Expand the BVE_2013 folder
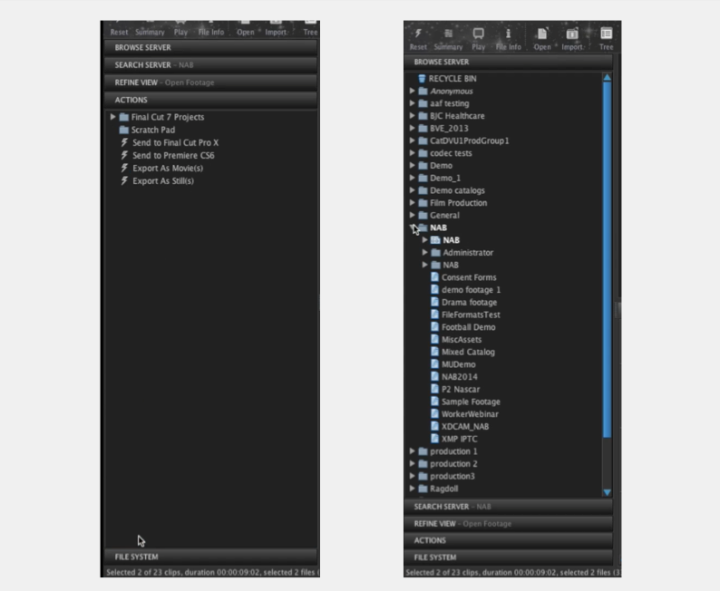720x591 pixels. (412, 128)
